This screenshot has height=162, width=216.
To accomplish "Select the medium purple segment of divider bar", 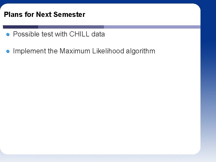I will click(71, 27).
